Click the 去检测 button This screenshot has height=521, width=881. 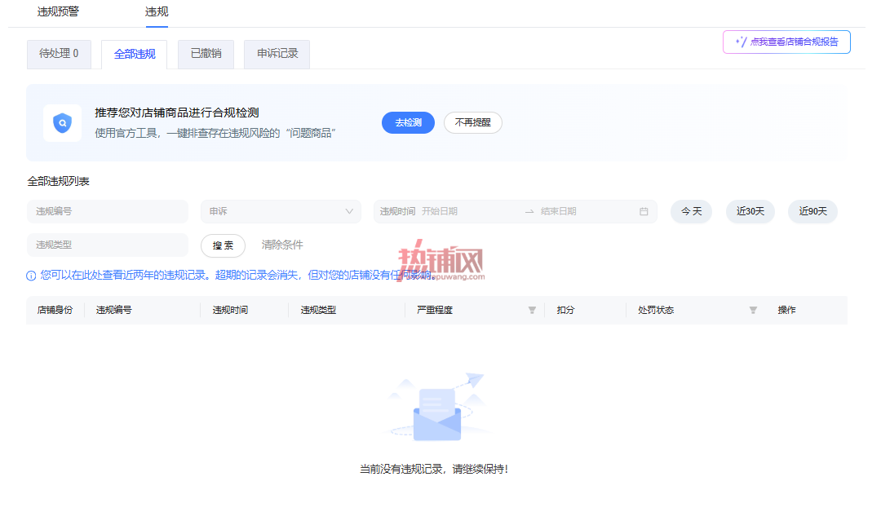pyautogui.click(x=408, y=123)
